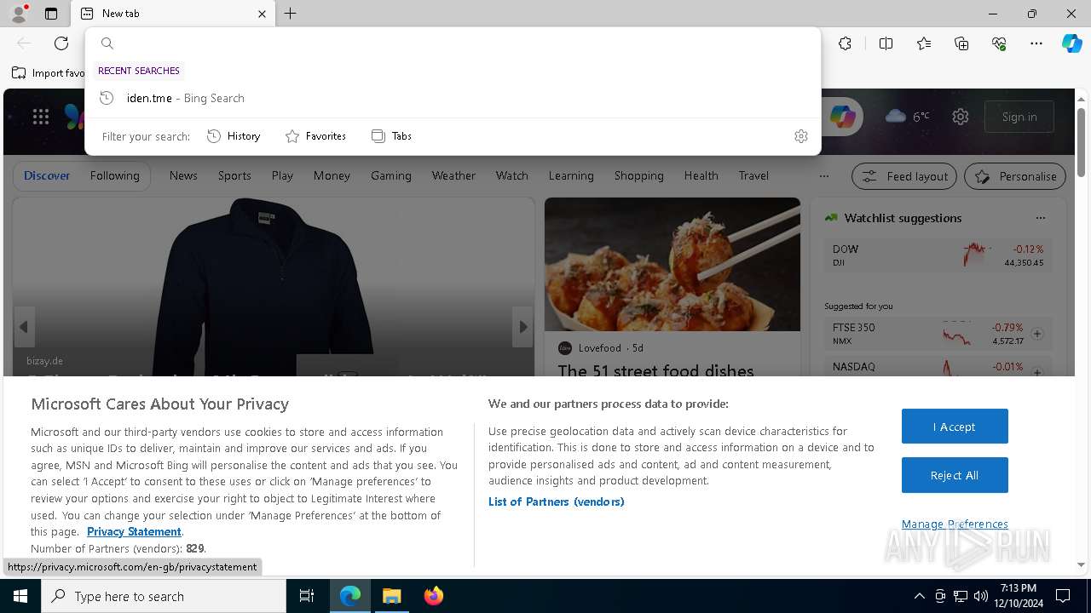Screen dimensions: 1091x613
Task: Click the Edge profile avatar icon
Action: (19, 14)
